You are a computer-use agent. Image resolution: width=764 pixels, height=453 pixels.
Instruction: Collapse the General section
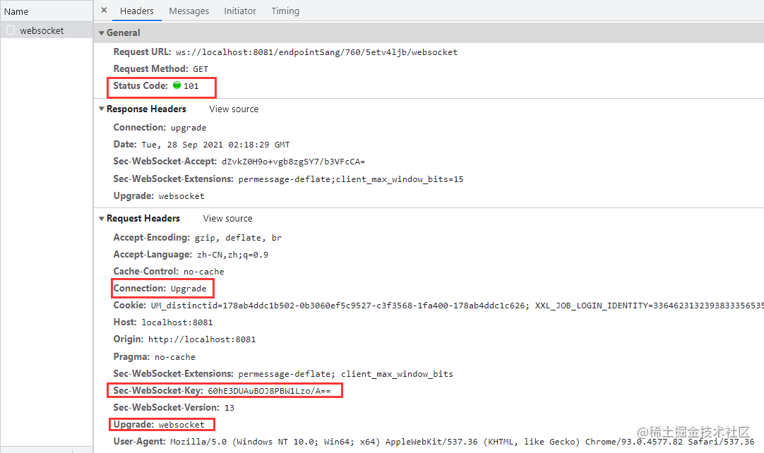point(102,33)
